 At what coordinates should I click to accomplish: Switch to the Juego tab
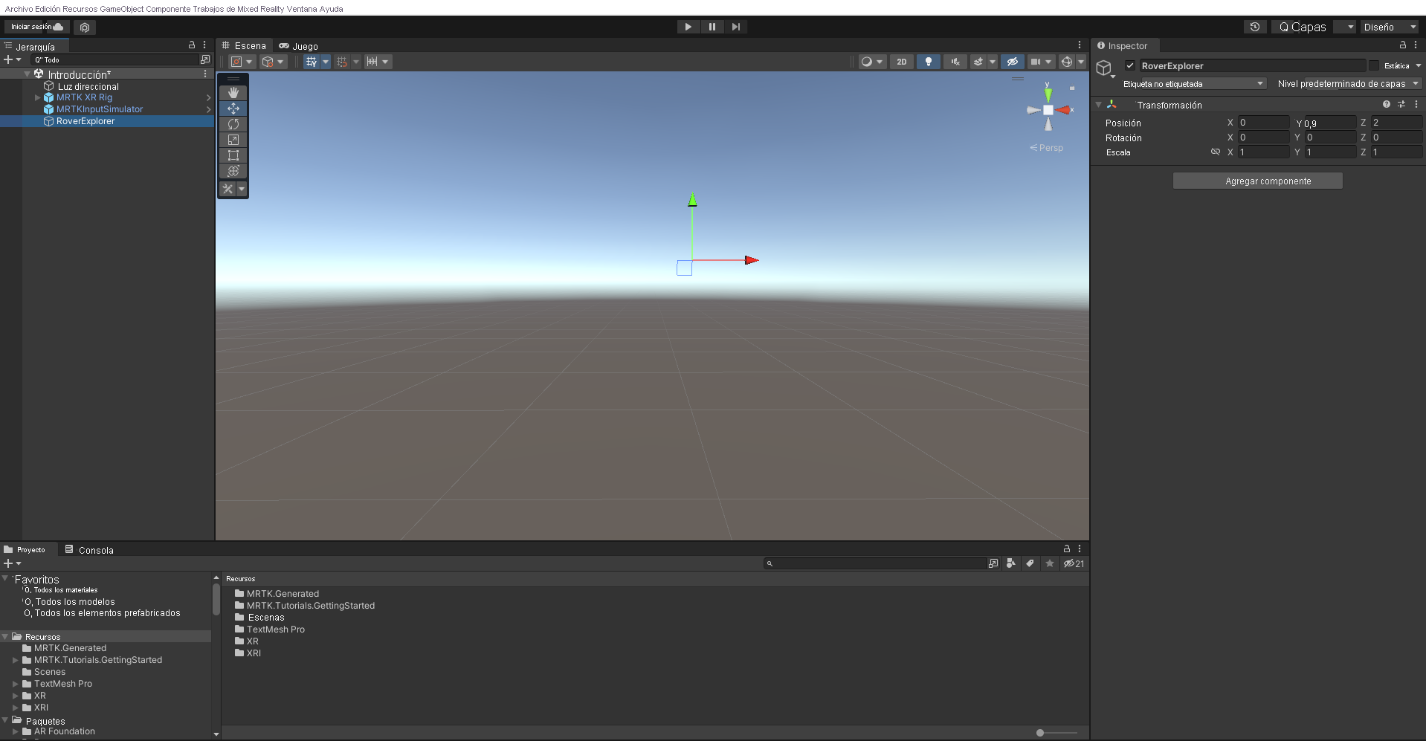coord(298,46)
